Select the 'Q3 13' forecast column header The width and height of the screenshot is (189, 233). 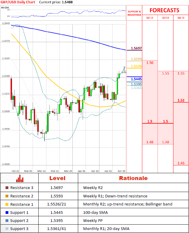(165, 18)
